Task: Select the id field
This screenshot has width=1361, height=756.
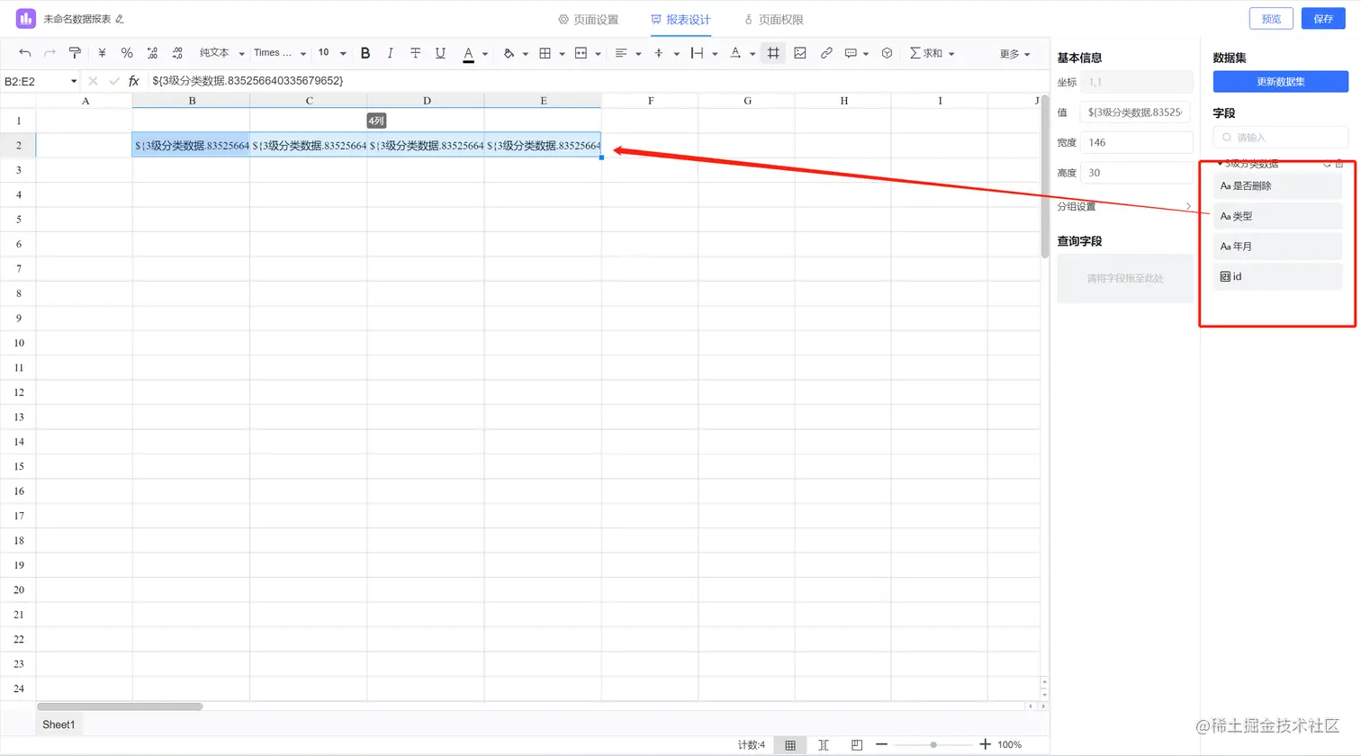Action: 1278,276
